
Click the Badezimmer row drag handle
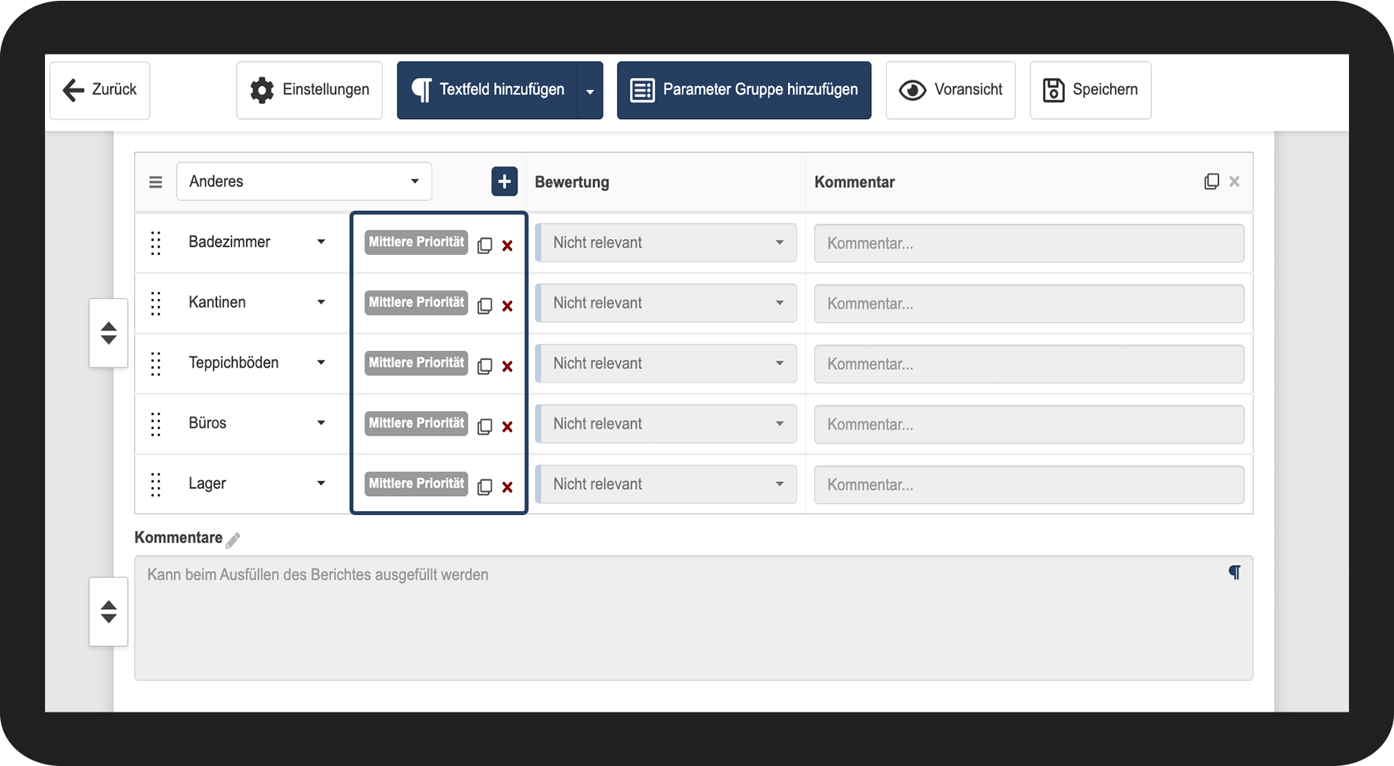(155, 243)
